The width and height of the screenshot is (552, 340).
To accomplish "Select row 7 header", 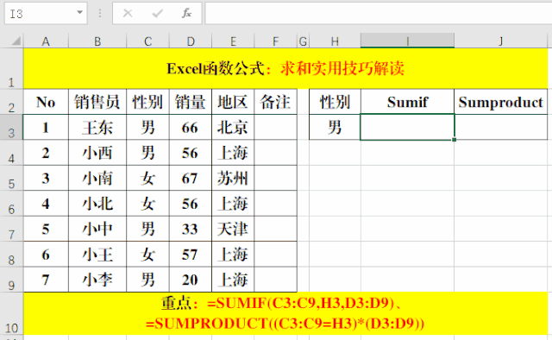I will [x=11, y=229].
